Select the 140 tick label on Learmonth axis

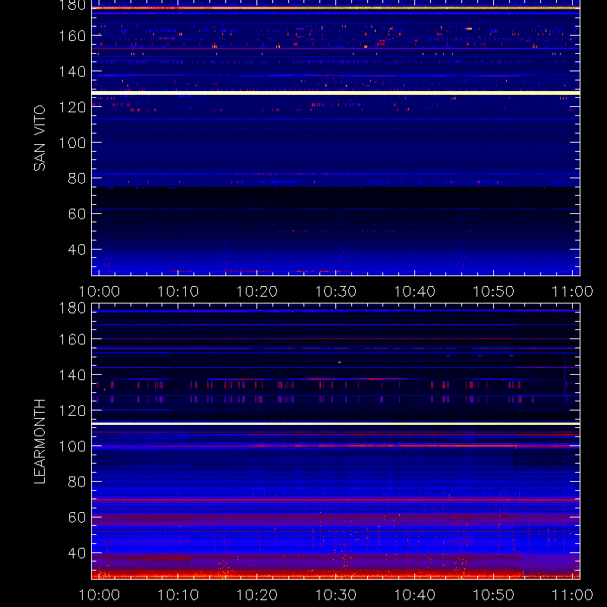pyautogui.click(x=72, y=375)
